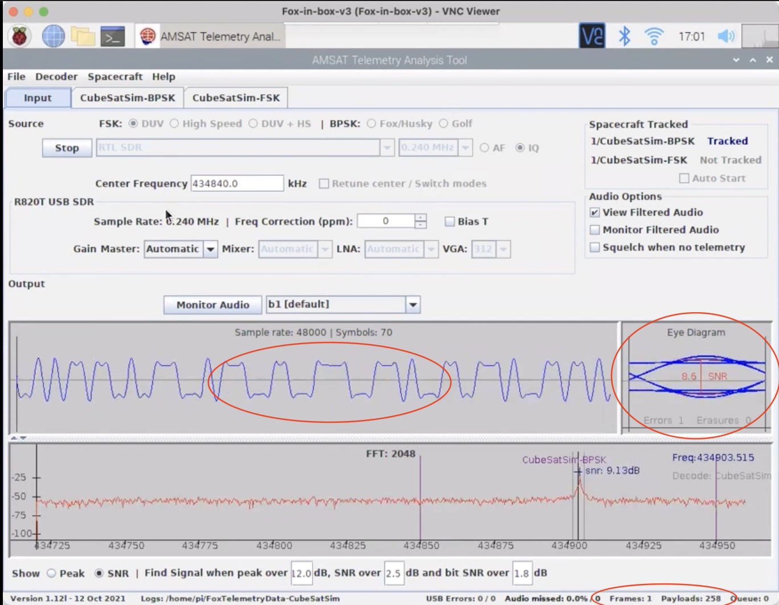The image size is (779, 605).
Task: Select the DUV + HS radio button
Action: coord(253,124)
